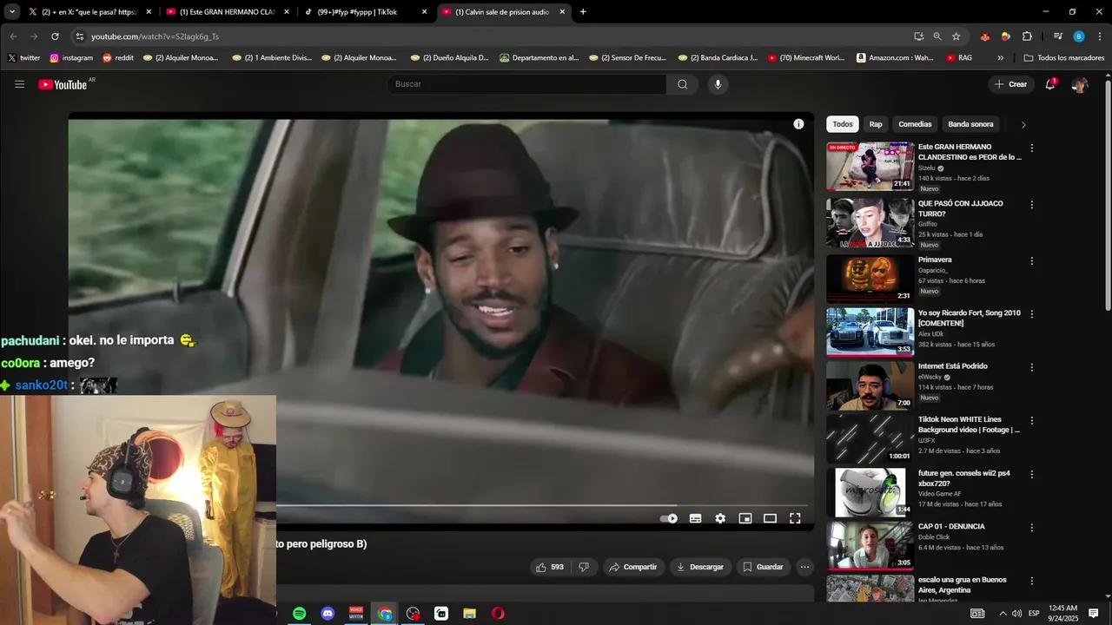Screen dimensions: 1112x625
Task: Toggle subtitles in the video player
Action: click(695, 518)
